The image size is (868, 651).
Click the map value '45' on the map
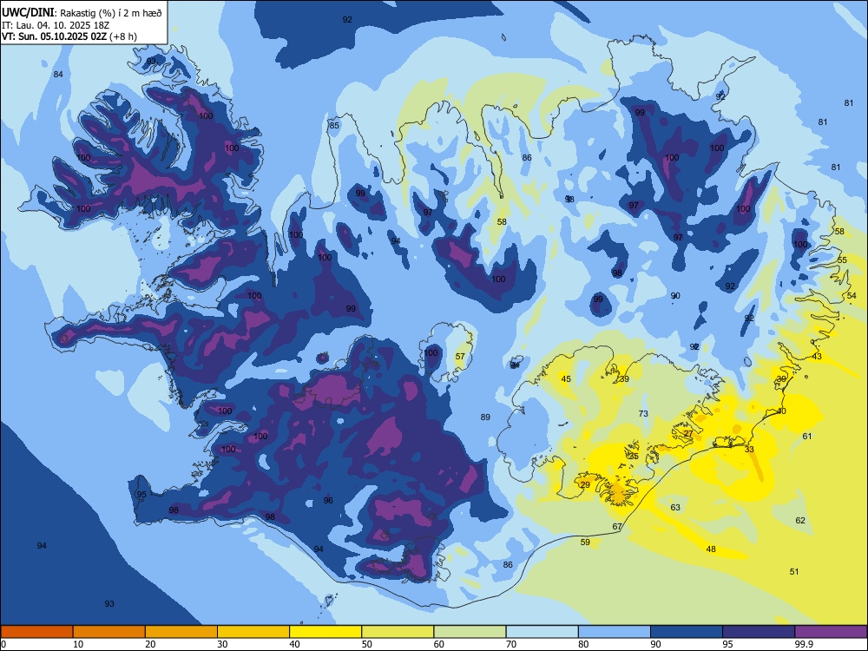pos(566,378)
